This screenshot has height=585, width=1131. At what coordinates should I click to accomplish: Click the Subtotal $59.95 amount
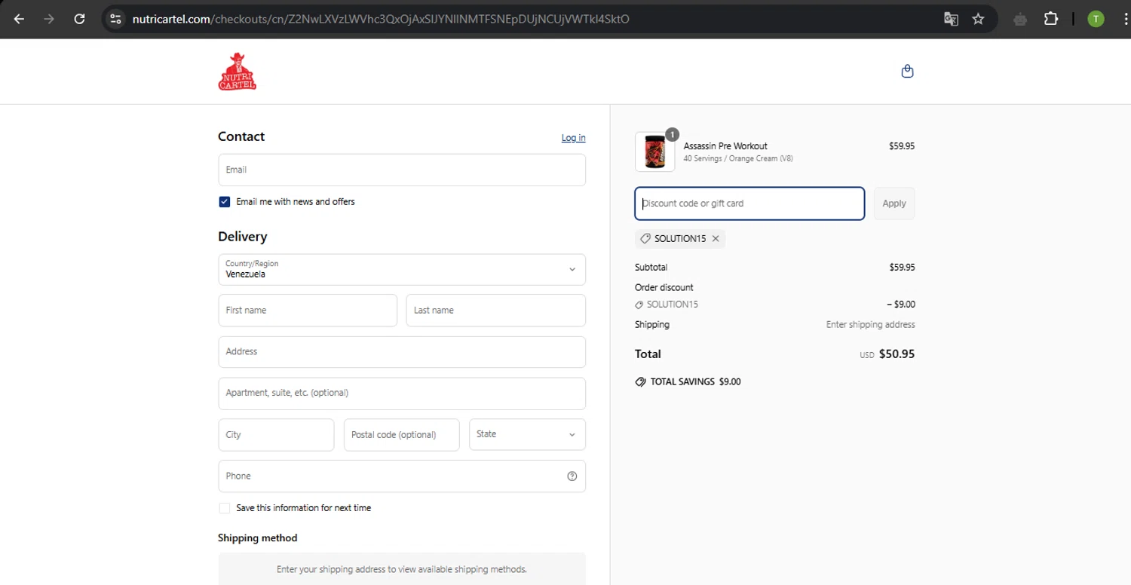pos(902,268)
